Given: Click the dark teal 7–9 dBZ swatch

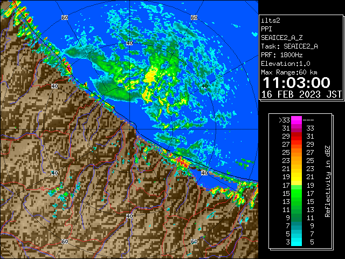Looking at the screenshot, I should click(x=296, y=226).
